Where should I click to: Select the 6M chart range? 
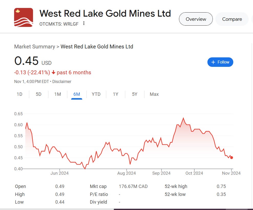coord(77,94)
